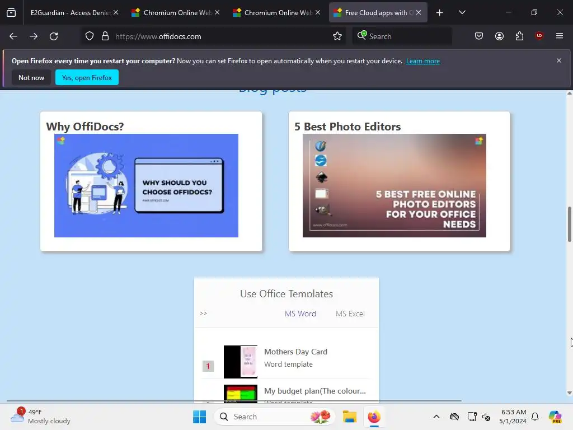
Task: Open the display/network tray icon
Action: coord(472,417)
